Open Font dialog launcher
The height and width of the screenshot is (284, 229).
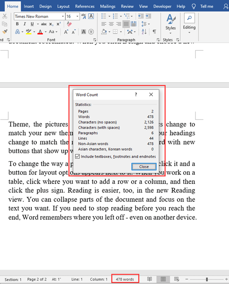[95, 40]
